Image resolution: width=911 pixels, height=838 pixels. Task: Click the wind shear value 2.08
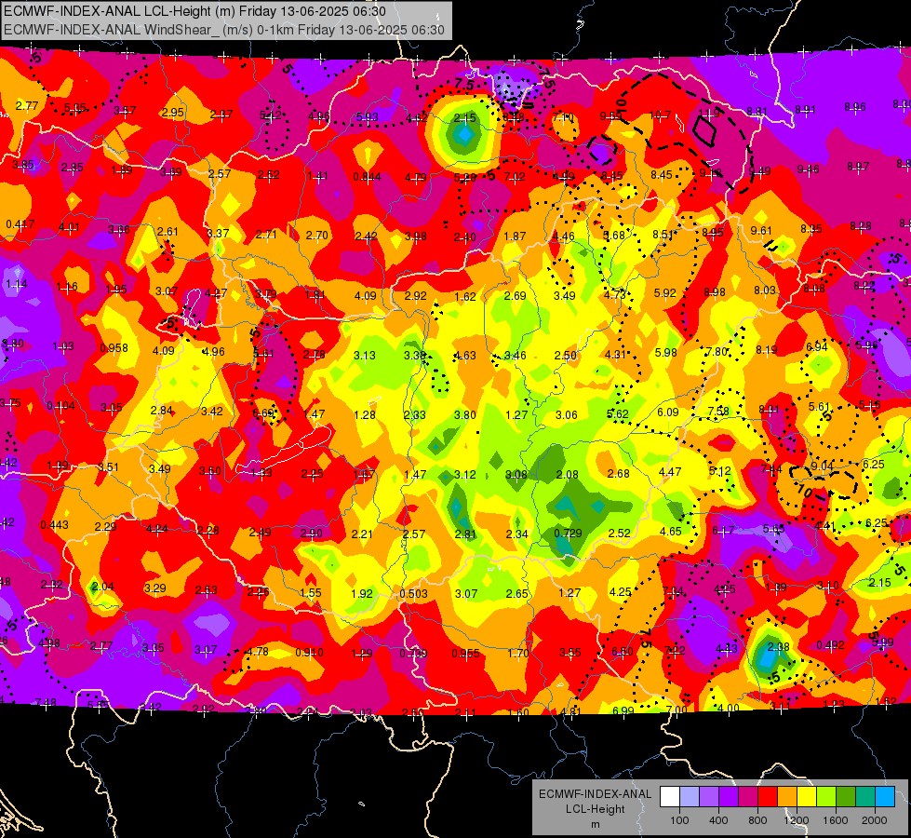click(x=567, y=475)
